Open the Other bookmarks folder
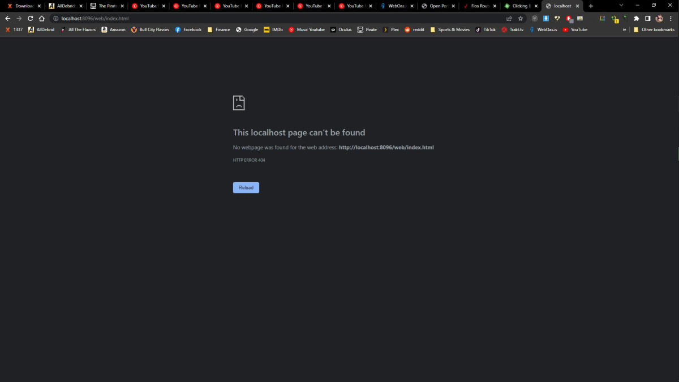The width and height of the screenshot is (679, 382). 655,29
